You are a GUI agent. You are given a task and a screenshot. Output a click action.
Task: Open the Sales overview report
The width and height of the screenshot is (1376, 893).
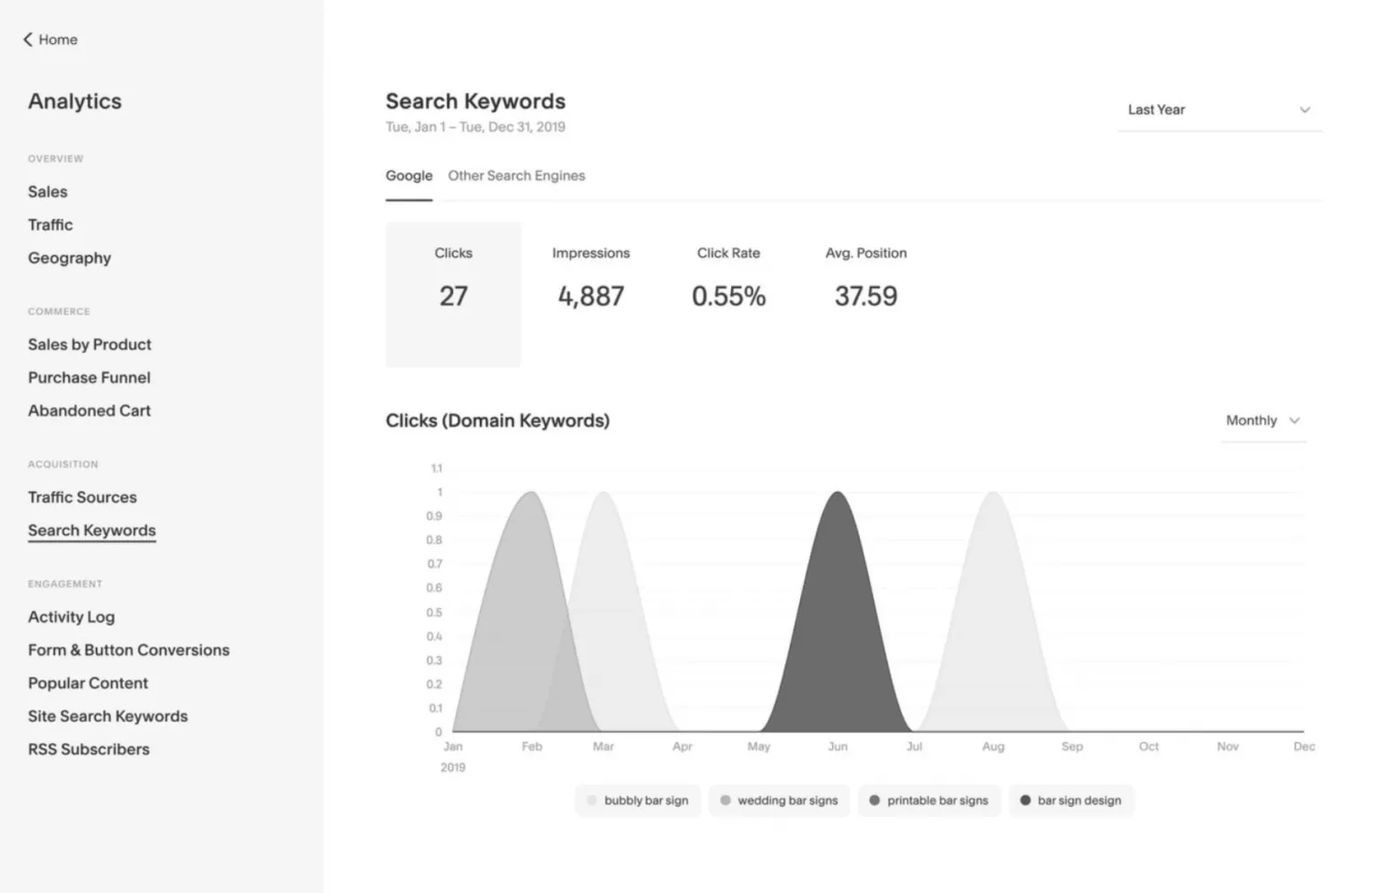(x=47, y=191)
